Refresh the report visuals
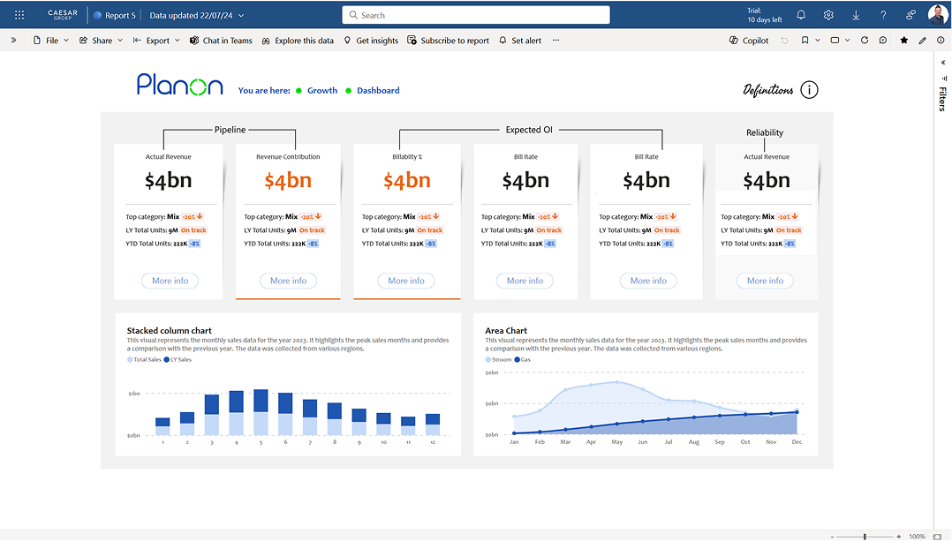The height and width of the screenshot is (541, 952). coord(865,41)
